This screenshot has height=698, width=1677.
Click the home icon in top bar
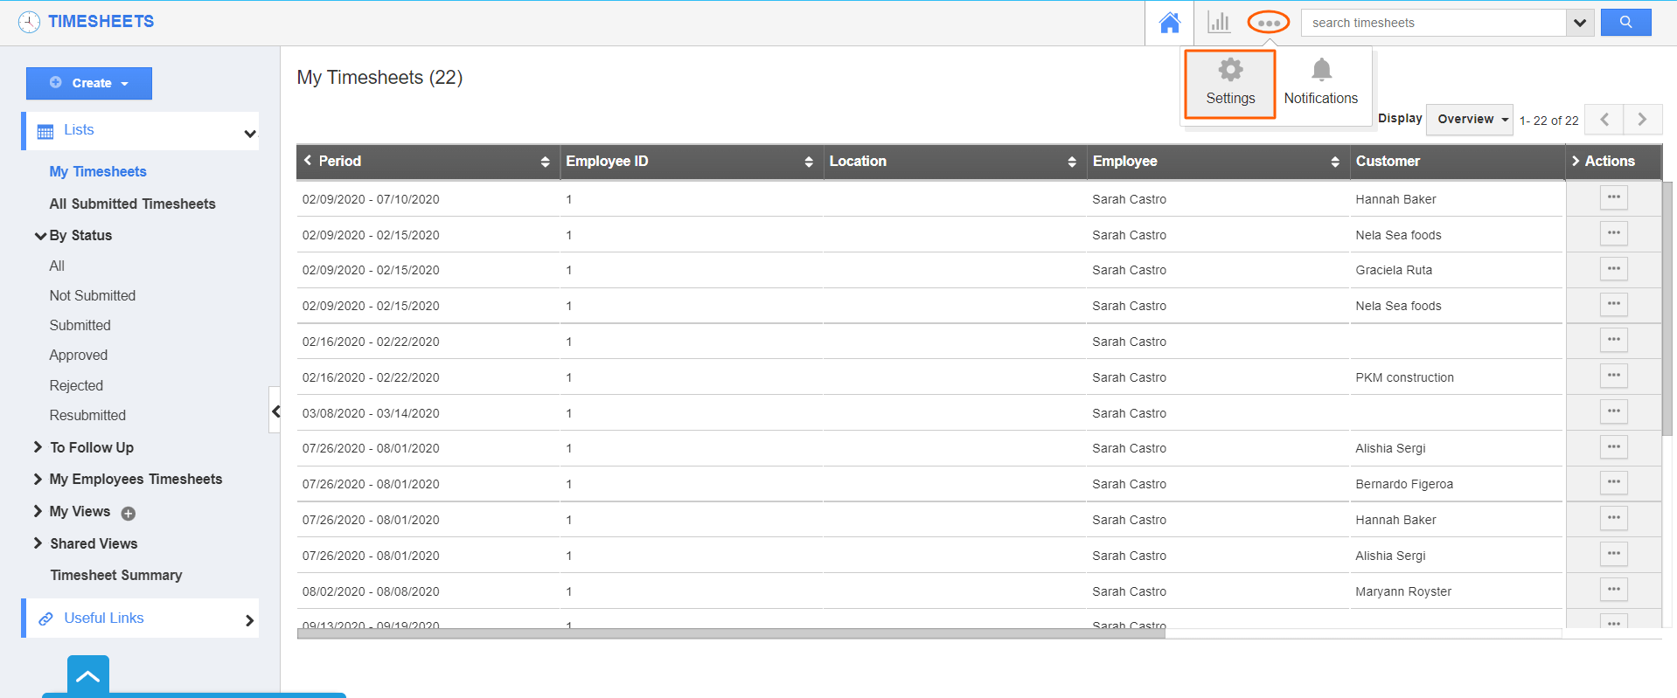coord(1169,23)
